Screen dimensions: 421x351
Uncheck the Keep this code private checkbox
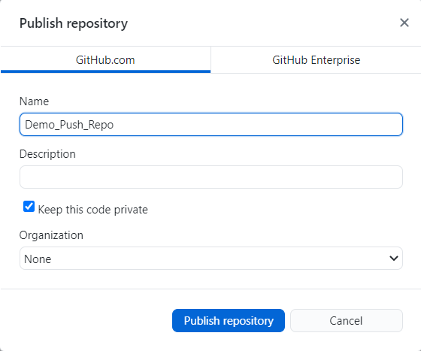[29, 207]
